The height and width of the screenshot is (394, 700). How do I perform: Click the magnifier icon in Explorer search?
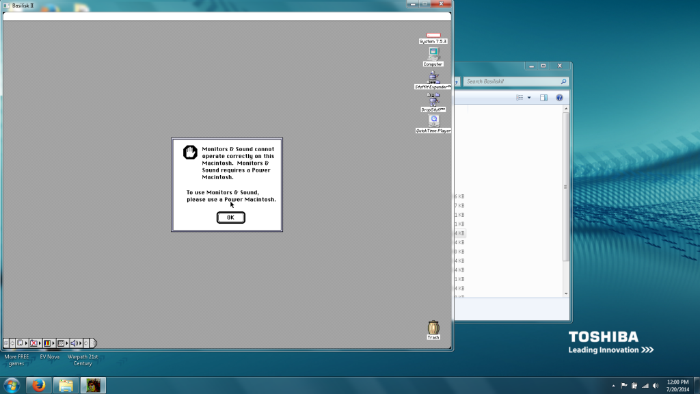click(x=563, y=81)
